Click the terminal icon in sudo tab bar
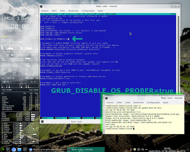This screenshot has height=152, width=190. tap(42, 121)
